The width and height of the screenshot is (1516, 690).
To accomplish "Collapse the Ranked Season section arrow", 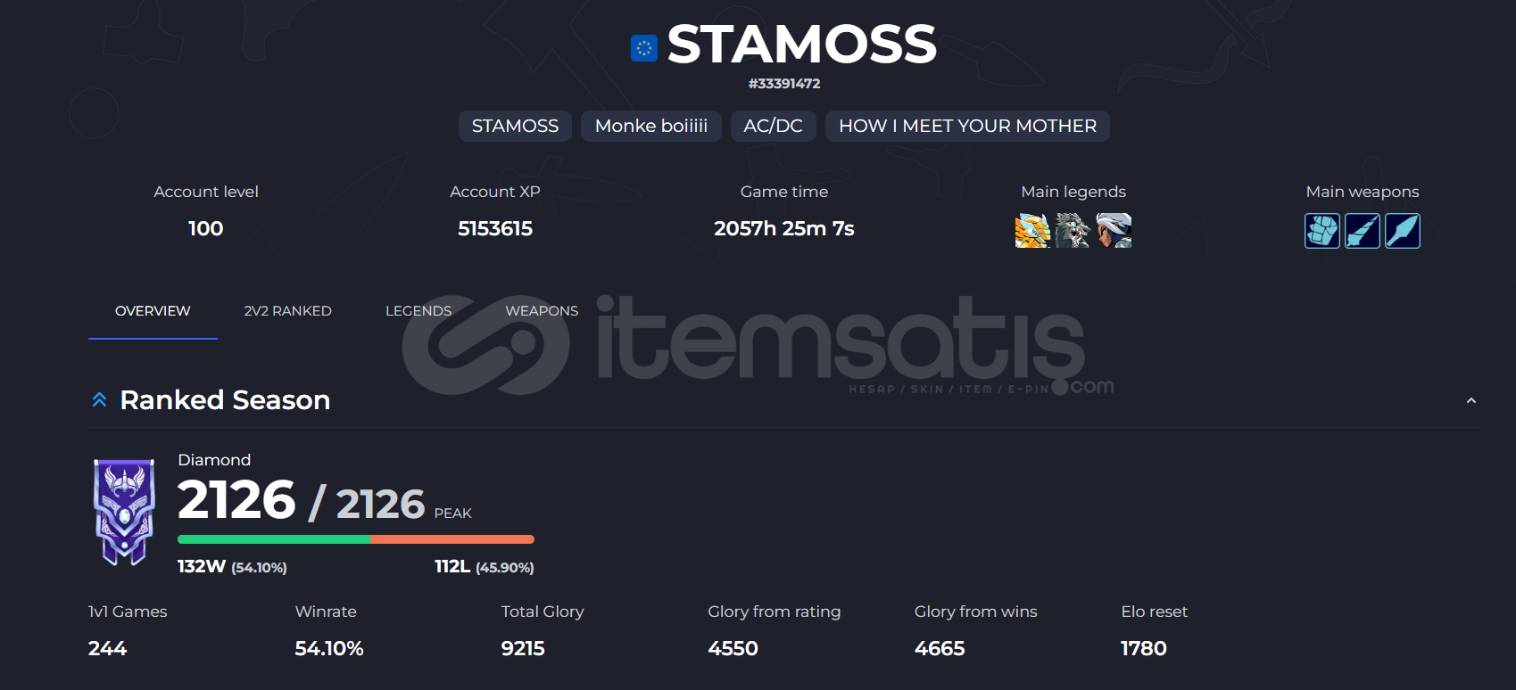I will [1470, 401].
